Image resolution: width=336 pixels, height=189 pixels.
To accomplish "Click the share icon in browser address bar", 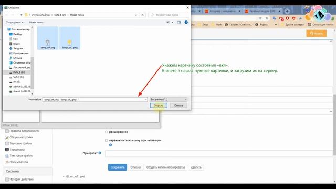I will (x=260, y=18).
